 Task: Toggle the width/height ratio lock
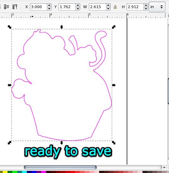[115, 7]
